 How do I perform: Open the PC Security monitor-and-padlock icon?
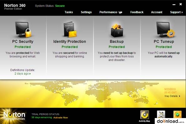tap(23, 29)
